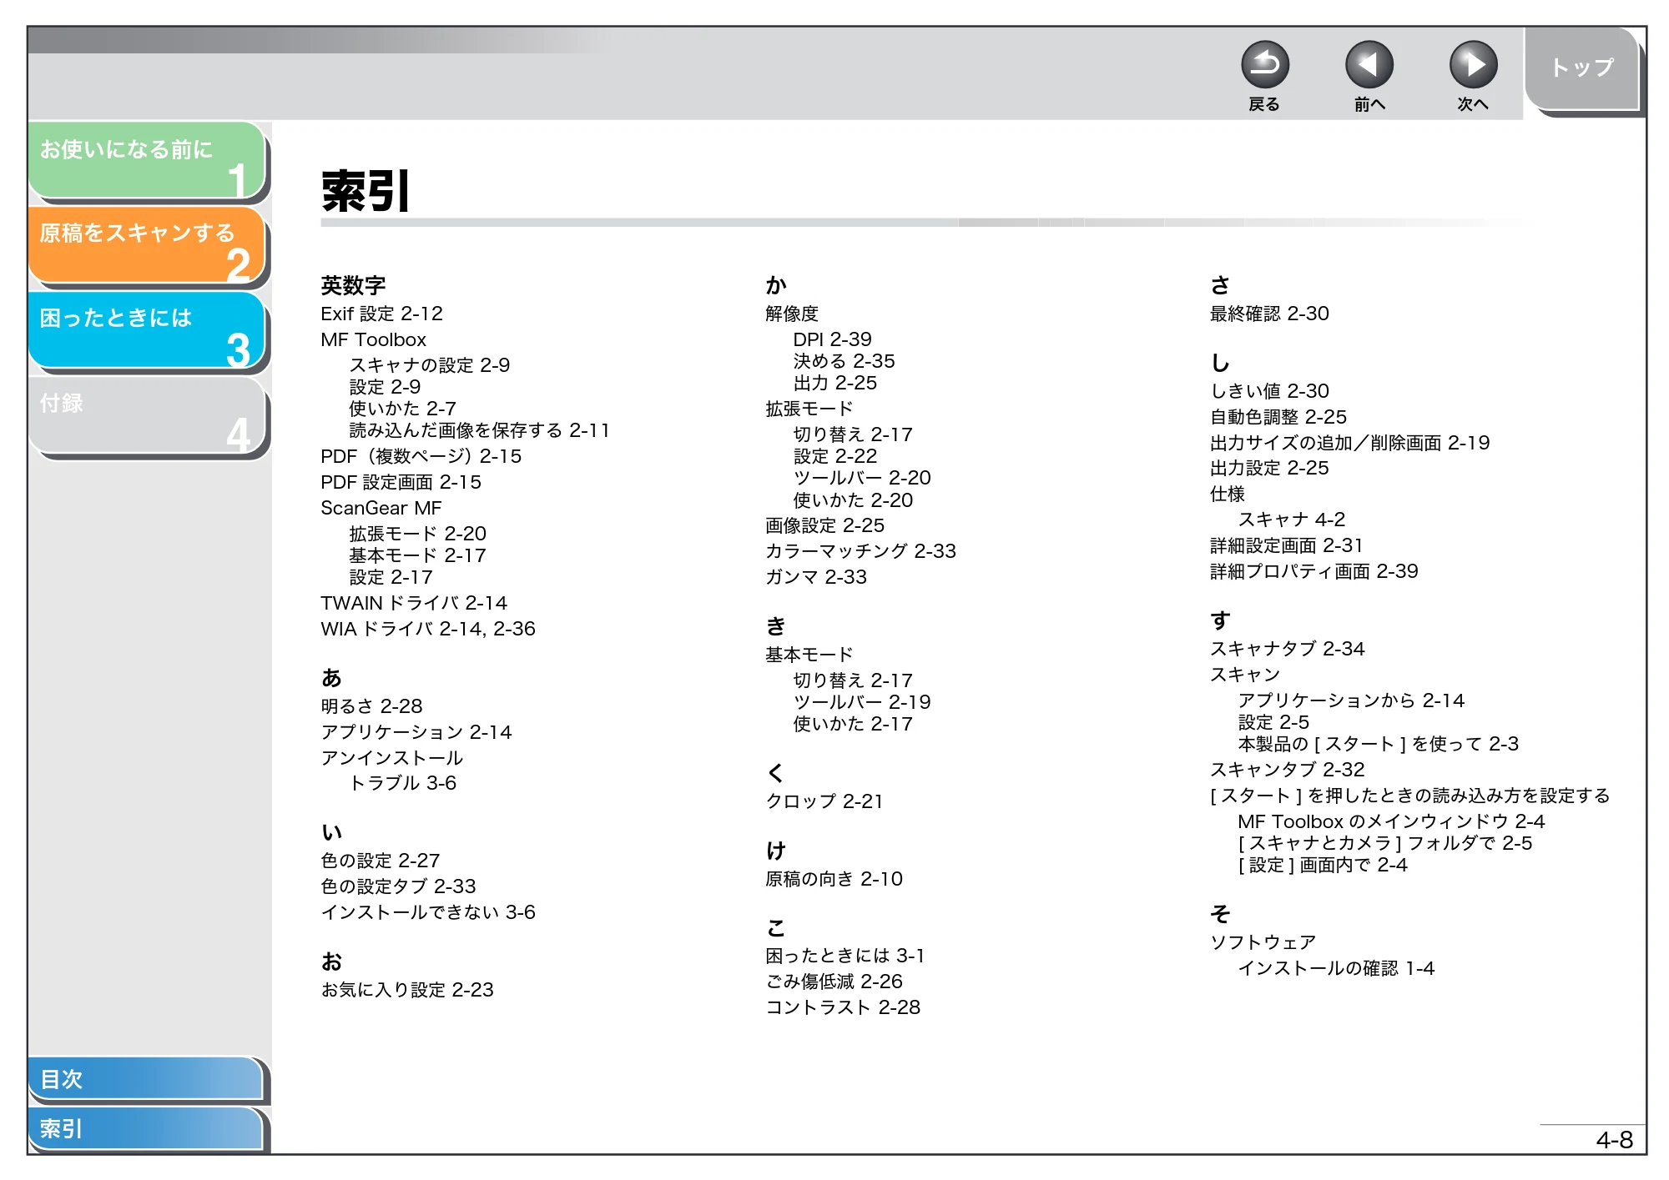Follow the インストールできない 3-6 entry
This screenshot has height=1180, width=1669.
pyautogui.click(x=427, y=912)
